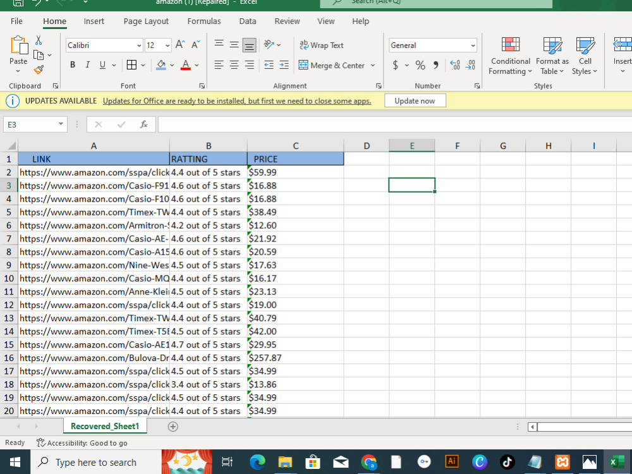
Task: Toggle Bottom Align on cell
Action: coord(250,46)
